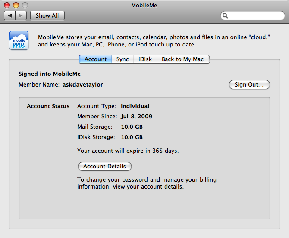Click the Account Status label
289x238 pixels.
pyautogui.click(x=48, y=106)
